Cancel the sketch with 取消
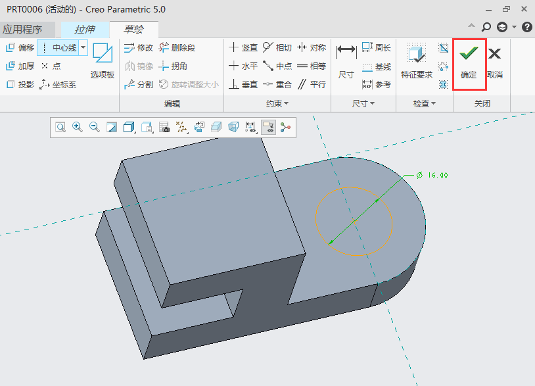Viewport: 535px width, 386px height. tap(495, 63)
